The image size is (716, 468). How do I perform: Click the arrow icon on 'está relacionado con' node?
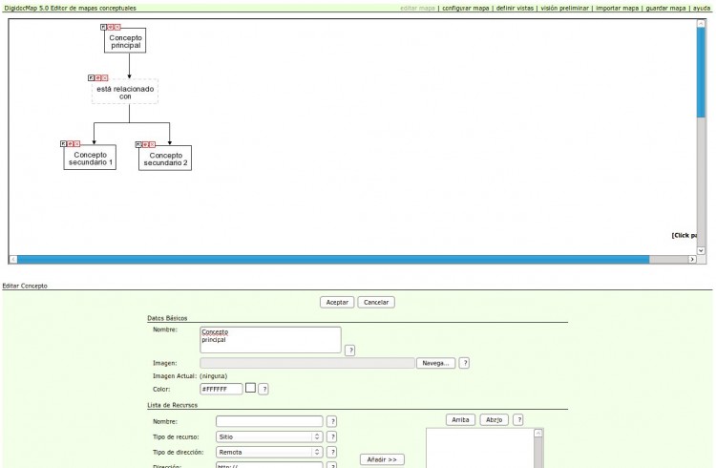coord(91,77)
